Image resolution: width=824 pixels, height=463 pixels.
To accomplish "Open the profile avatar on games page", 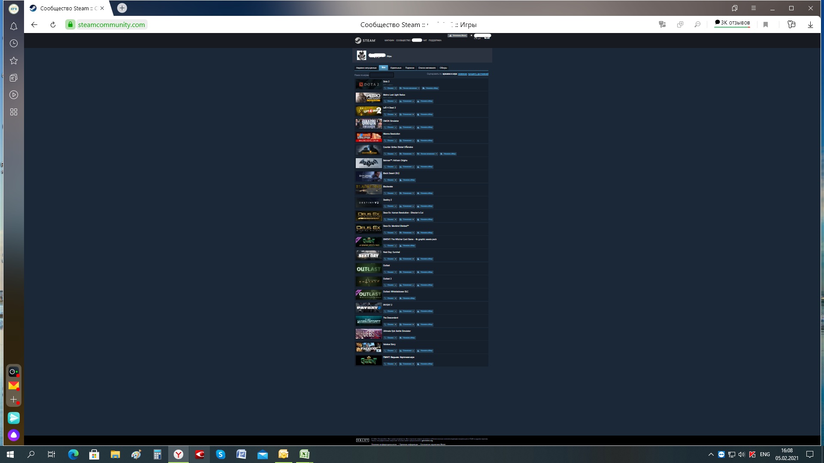I will (361, 55).
